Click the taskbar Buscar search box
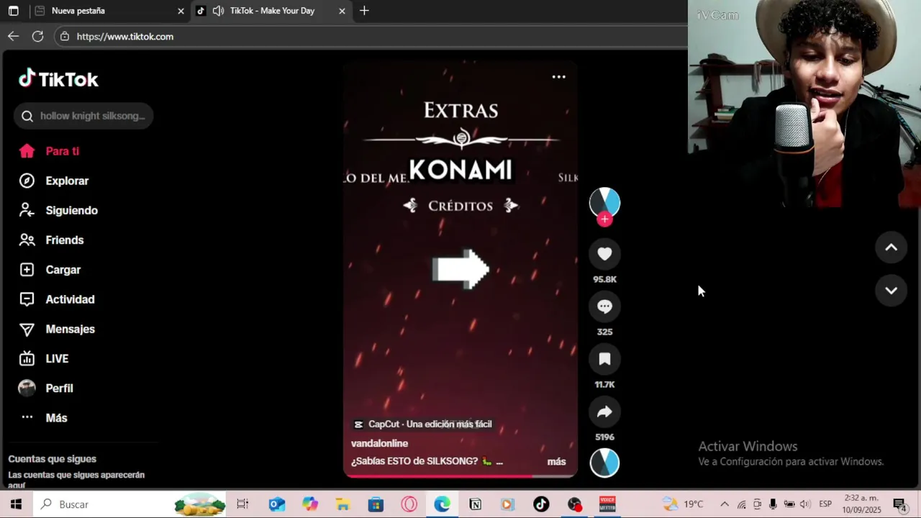The width and height of the screenshot is (921, 518). [x=130, y=504]
